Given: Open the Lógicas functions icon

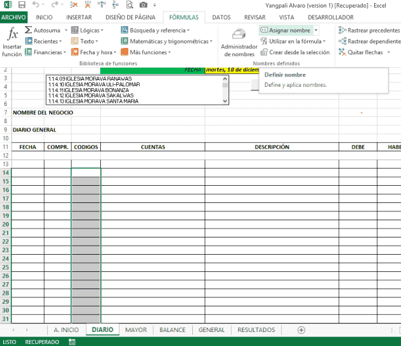Looking at the screenshot, I should (75, 30).
